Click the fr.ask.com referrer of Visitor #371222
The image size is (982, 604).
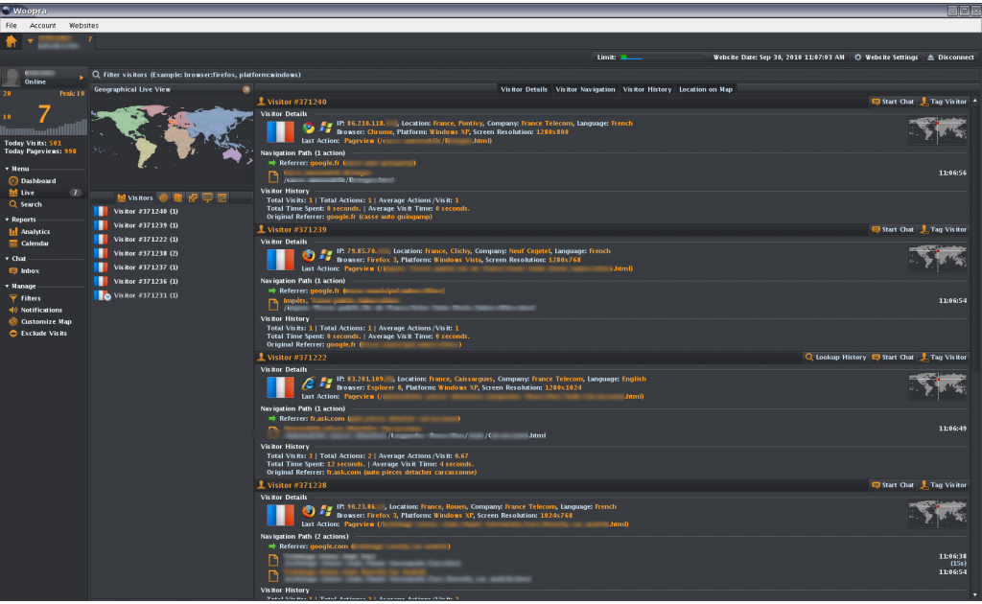tap(327, 419)
